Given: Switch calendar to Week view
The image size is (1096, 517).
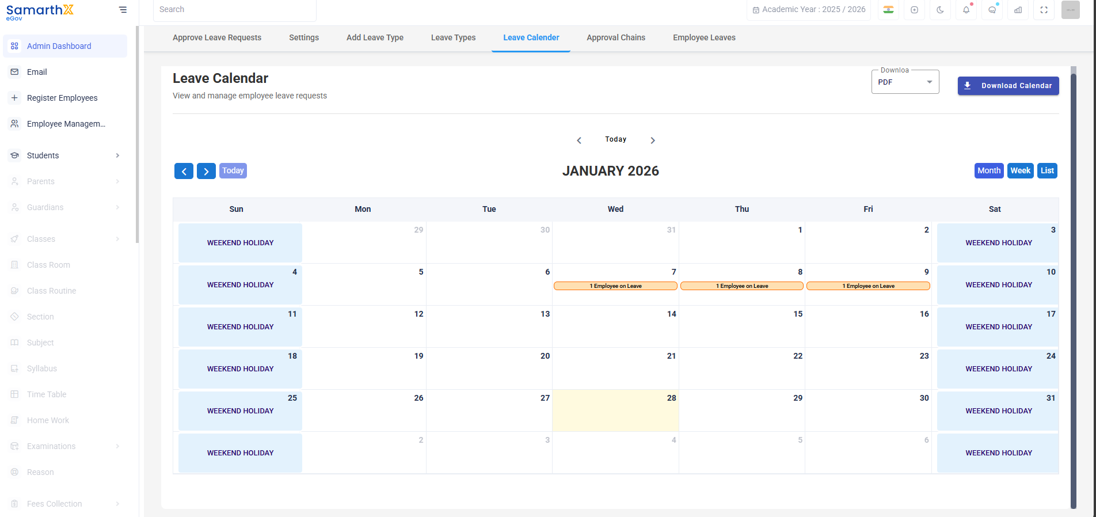Looking at the screenshot, I should [x=1020, y=170].
